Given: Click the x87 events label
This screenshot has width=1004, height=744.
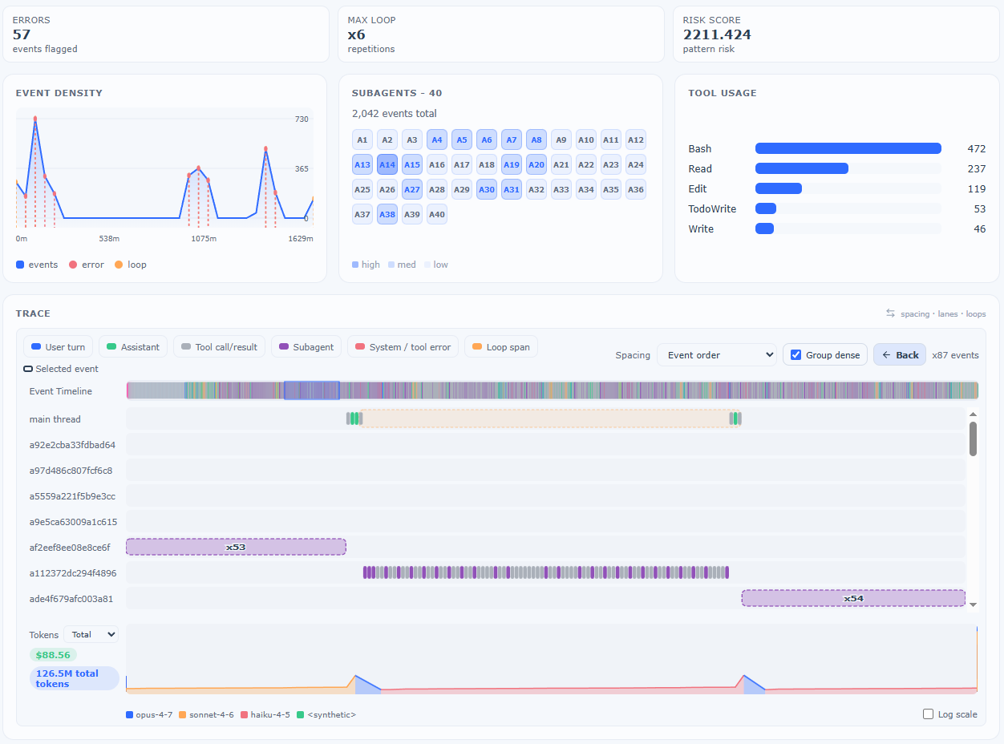Looking at the screenshot, I should pos(955,355).
